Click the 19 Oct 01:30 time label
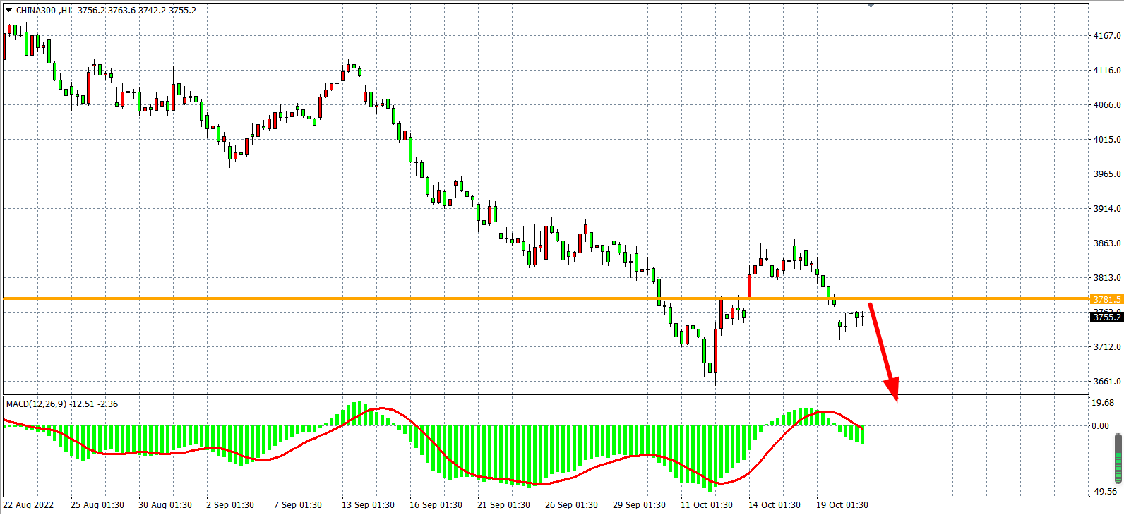Viewport: 1124px width, 515px height. [842, 505]
